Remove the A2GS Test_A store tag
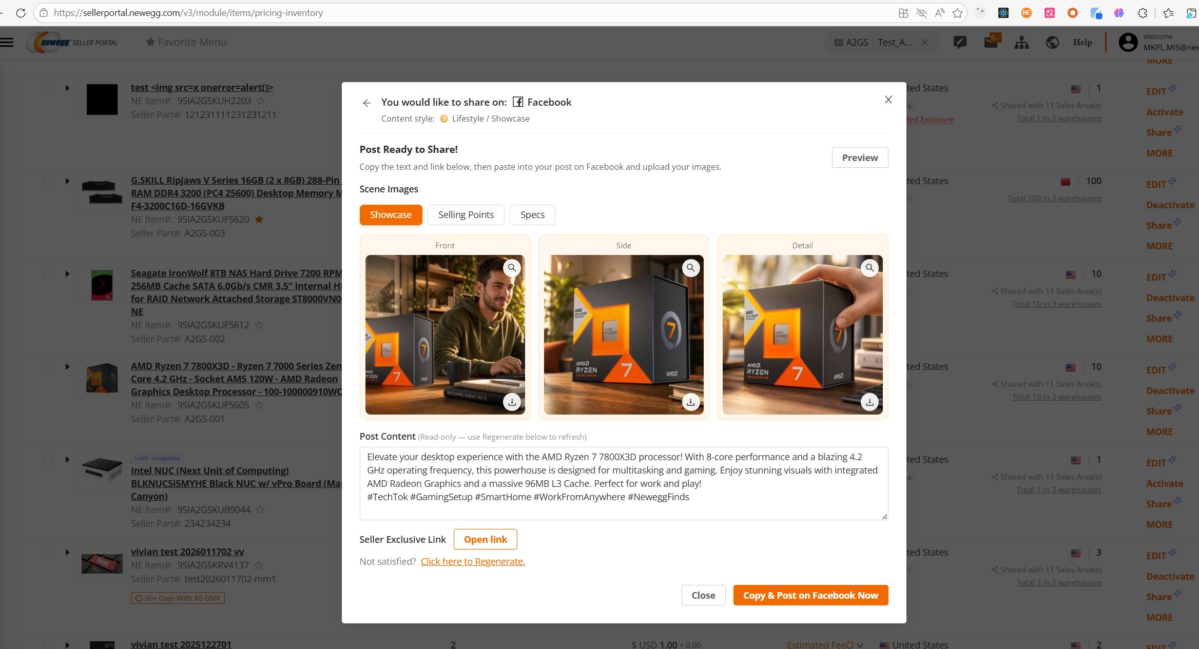The height and width of the screenshot is (649, 1199). (924, 43)
